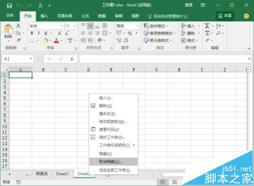Open the font name dropdown 宋体
This screenshot has height=186, width=254.
62,26
